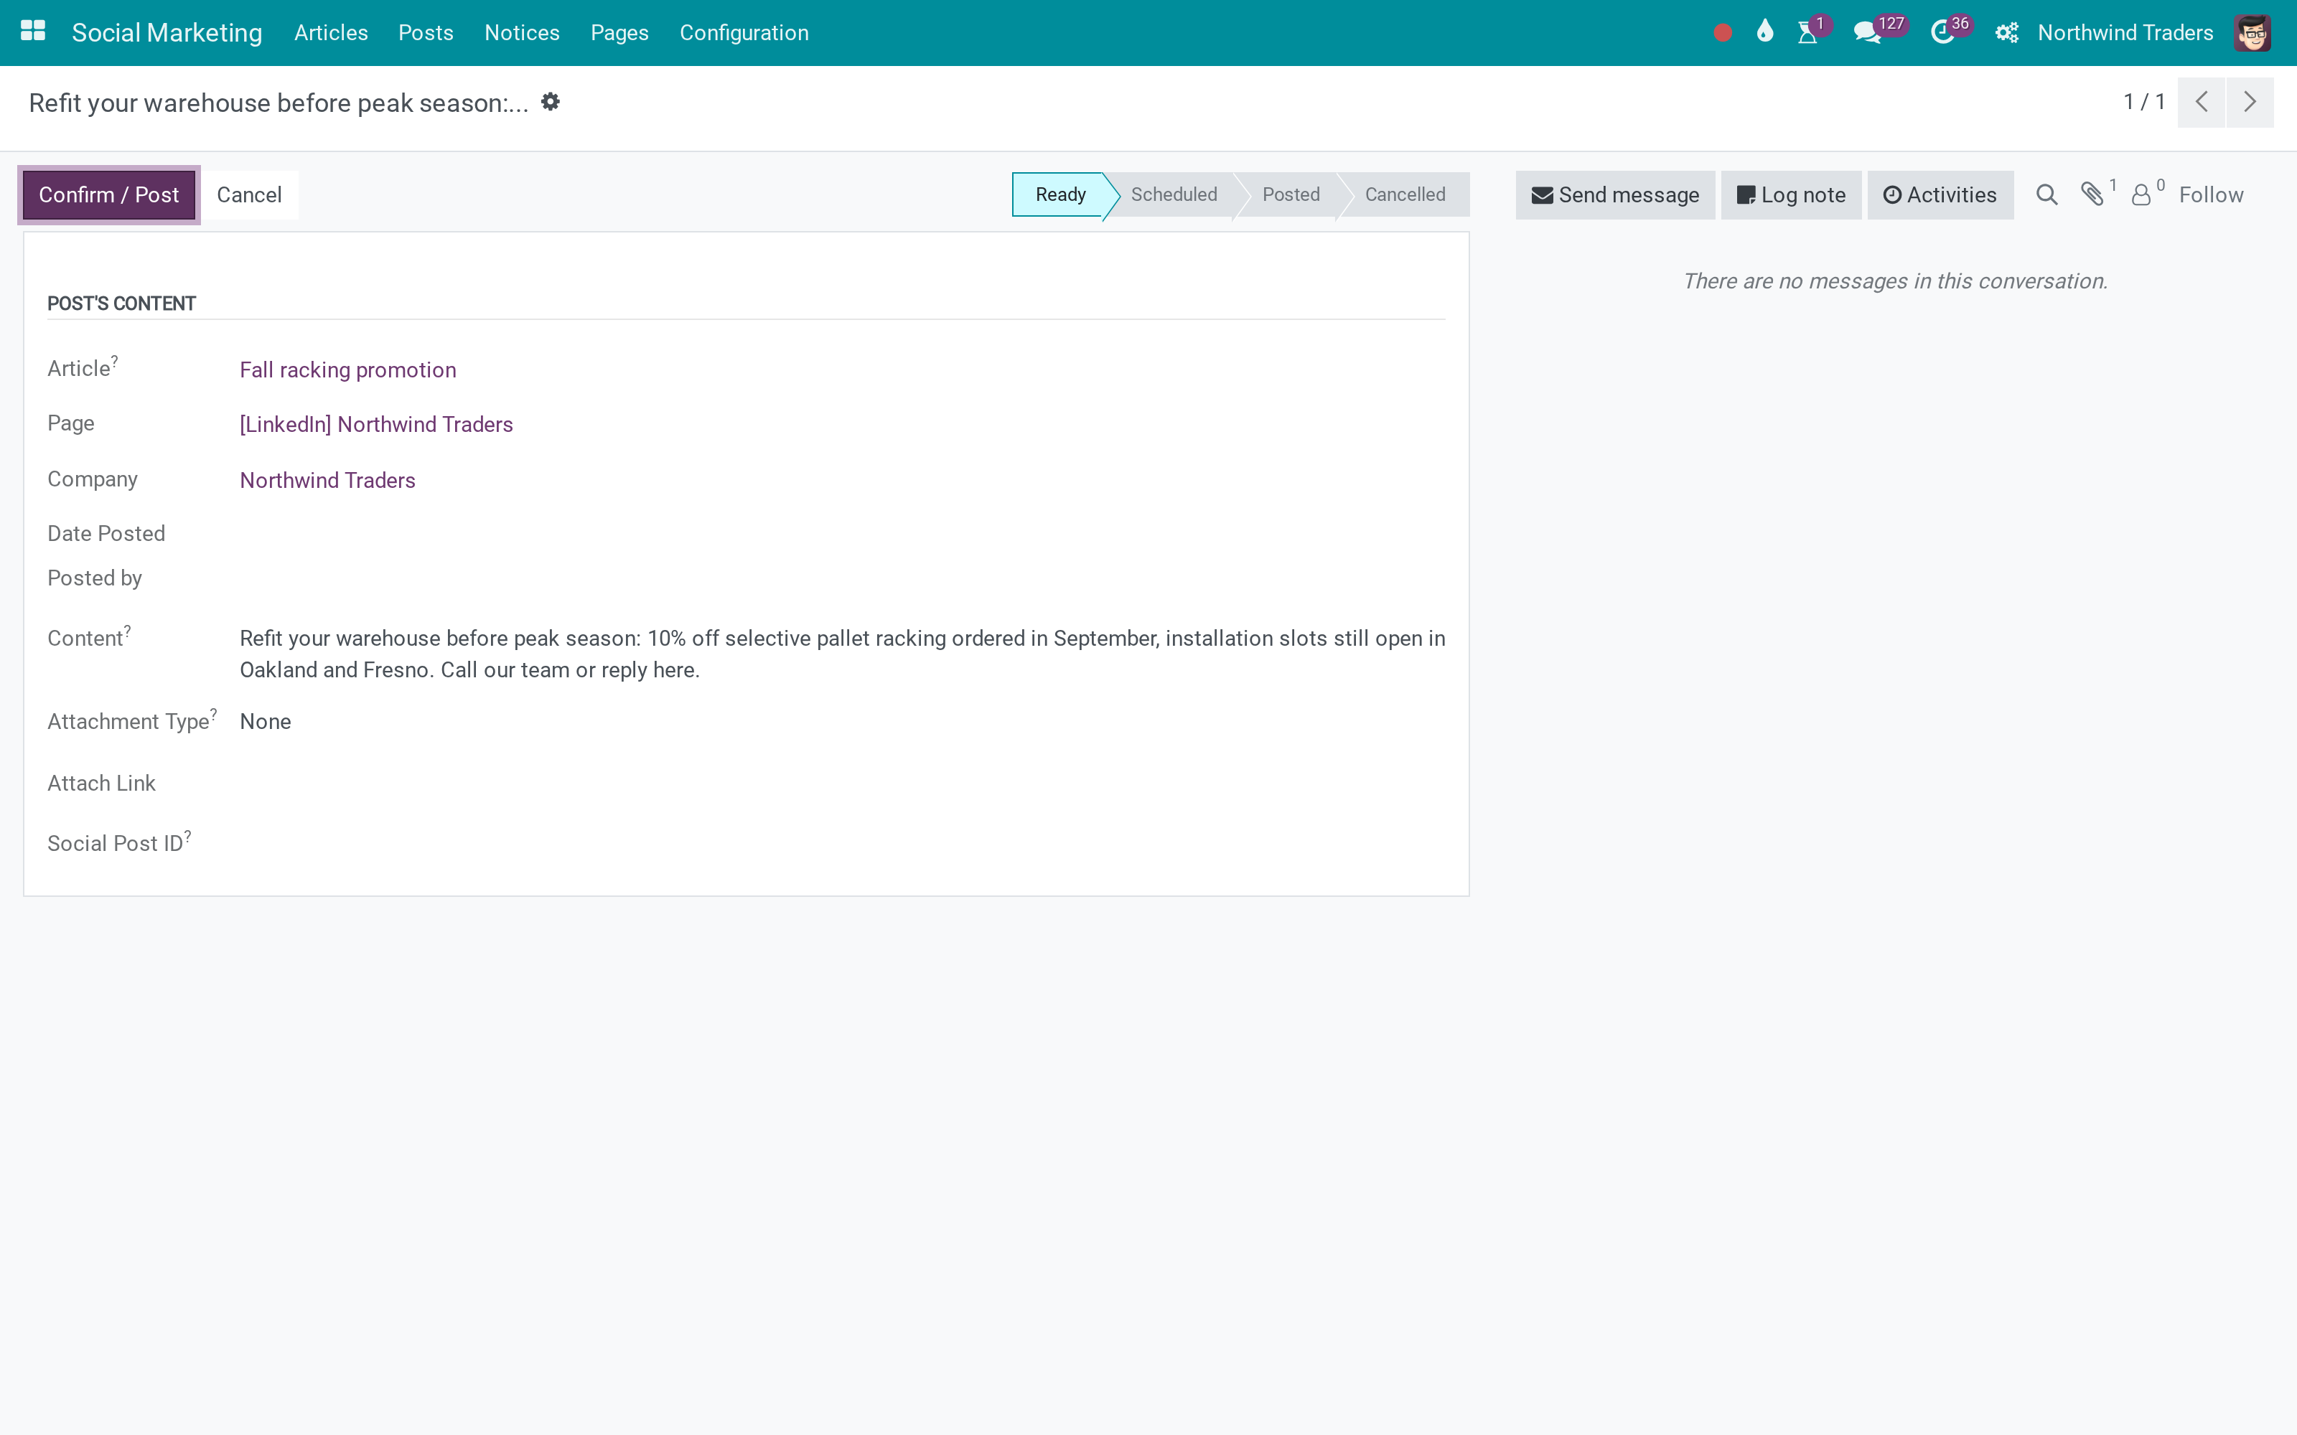The height and width of the screenshot is (1435, 2297).
Task: Select the Posted status stage
Action: 1291,194
